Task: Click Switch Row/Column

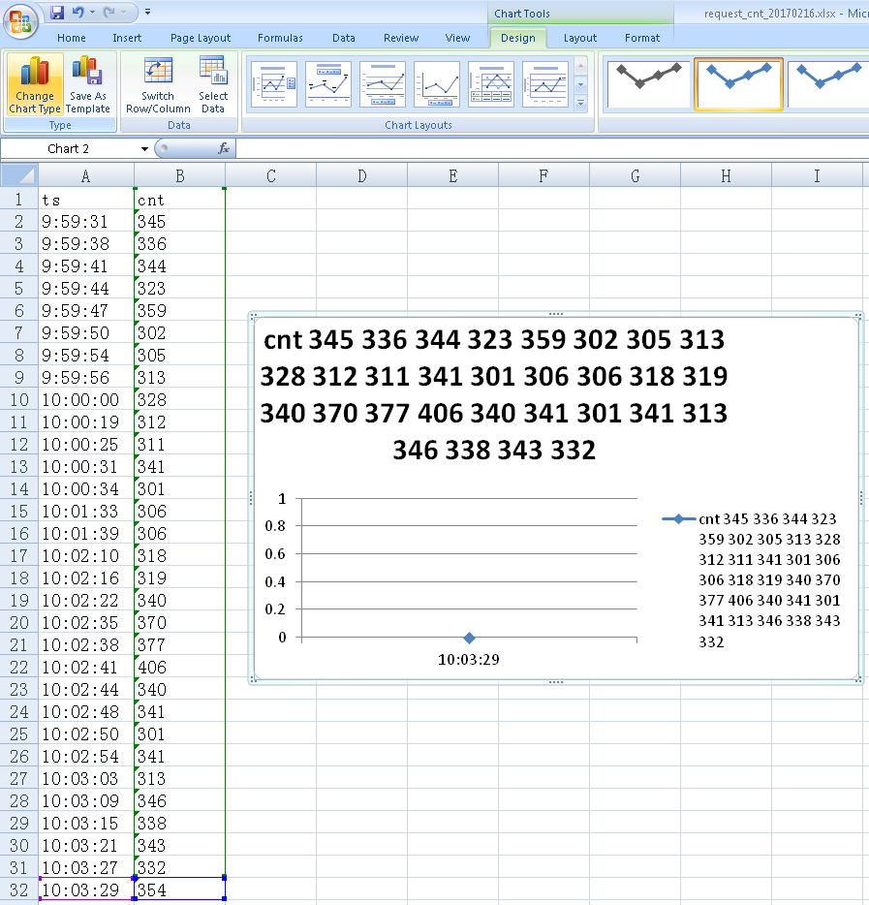Action: click(158, 84)
